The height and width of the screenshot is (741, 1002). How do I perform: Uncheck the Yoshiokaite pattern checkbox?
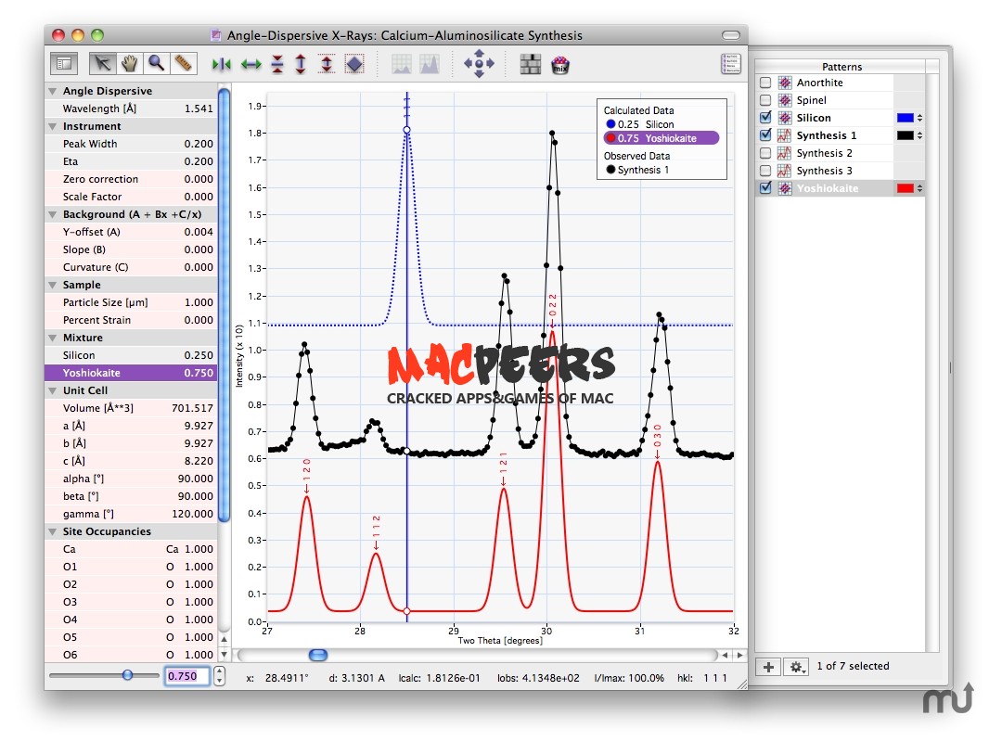point(764,188)
